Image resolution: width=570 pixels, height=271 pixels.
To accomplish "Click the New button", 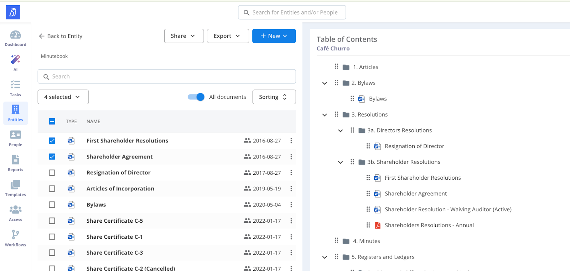I will [x=274, y=36].
